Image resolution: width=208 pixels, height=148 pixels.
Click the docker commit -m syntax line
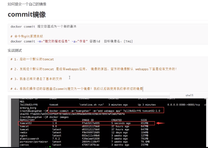(72, 41)
